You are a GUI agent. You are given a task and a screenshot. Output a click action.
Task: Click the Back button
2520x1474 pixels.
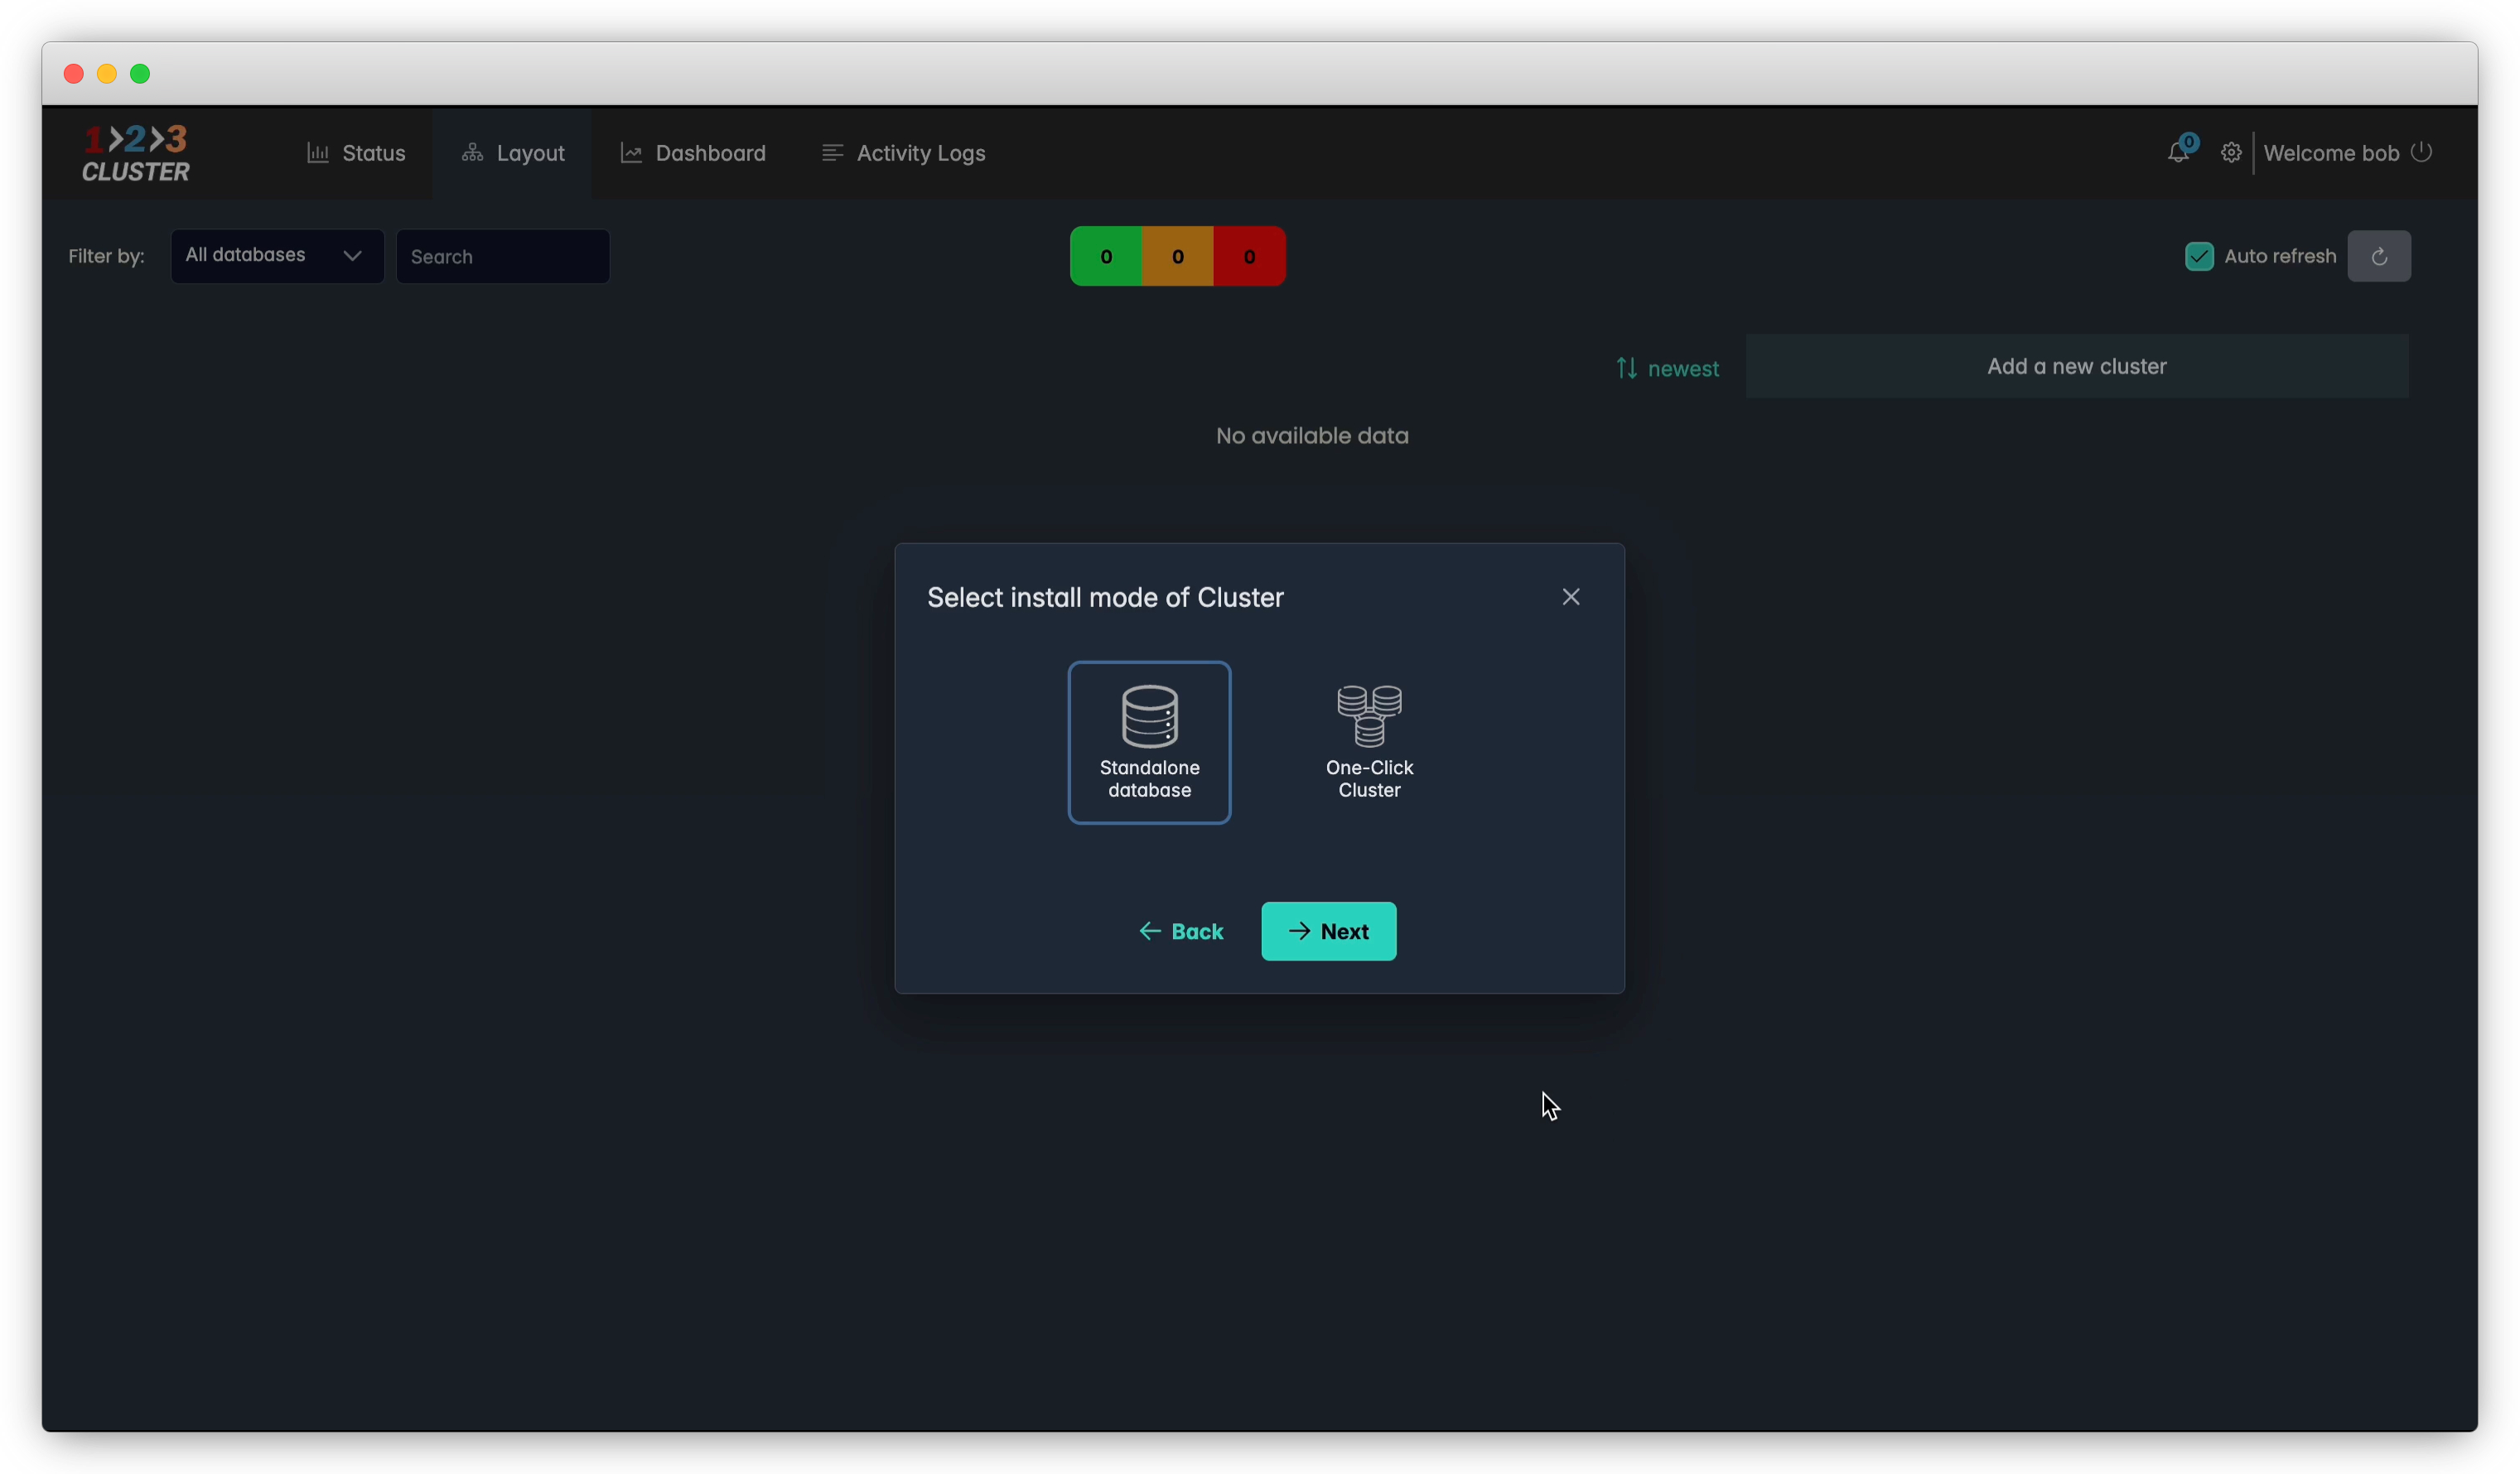pyautogui.click(x=1181, y=931)
